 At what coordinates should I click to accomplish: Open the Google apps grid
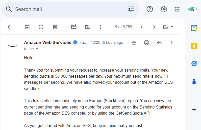point(177,9)
